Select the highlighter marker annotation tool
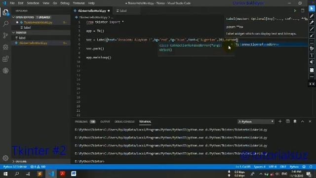This screenshot has width=316, height=178. [x=312, y=22]
